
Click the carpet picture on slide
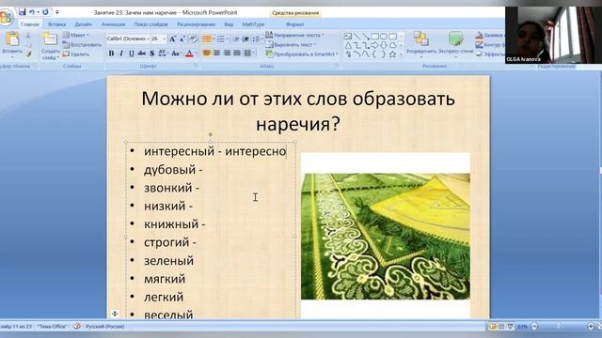tap(385, 236)
